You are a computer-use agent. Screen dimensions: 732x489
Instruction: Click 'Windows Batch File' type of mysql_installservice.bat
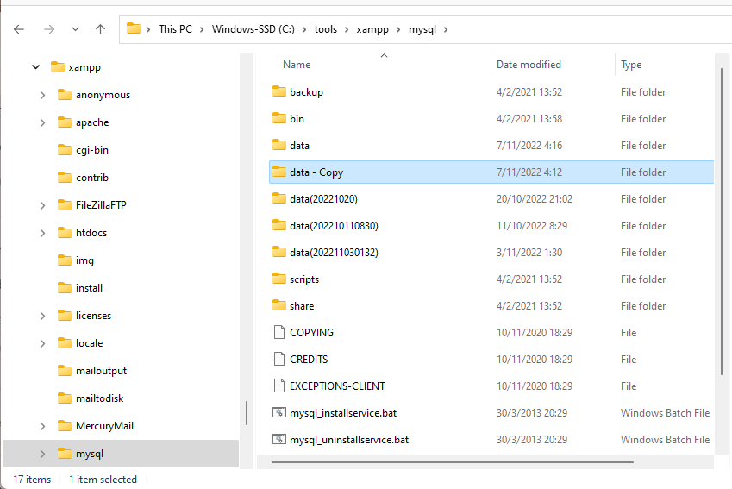(x=665, y=413)
